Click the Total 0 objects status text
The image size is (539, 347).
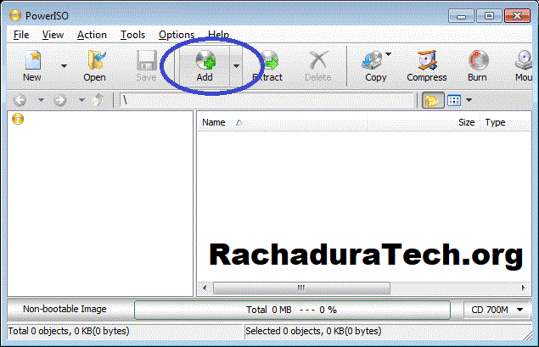coord(69,331)
